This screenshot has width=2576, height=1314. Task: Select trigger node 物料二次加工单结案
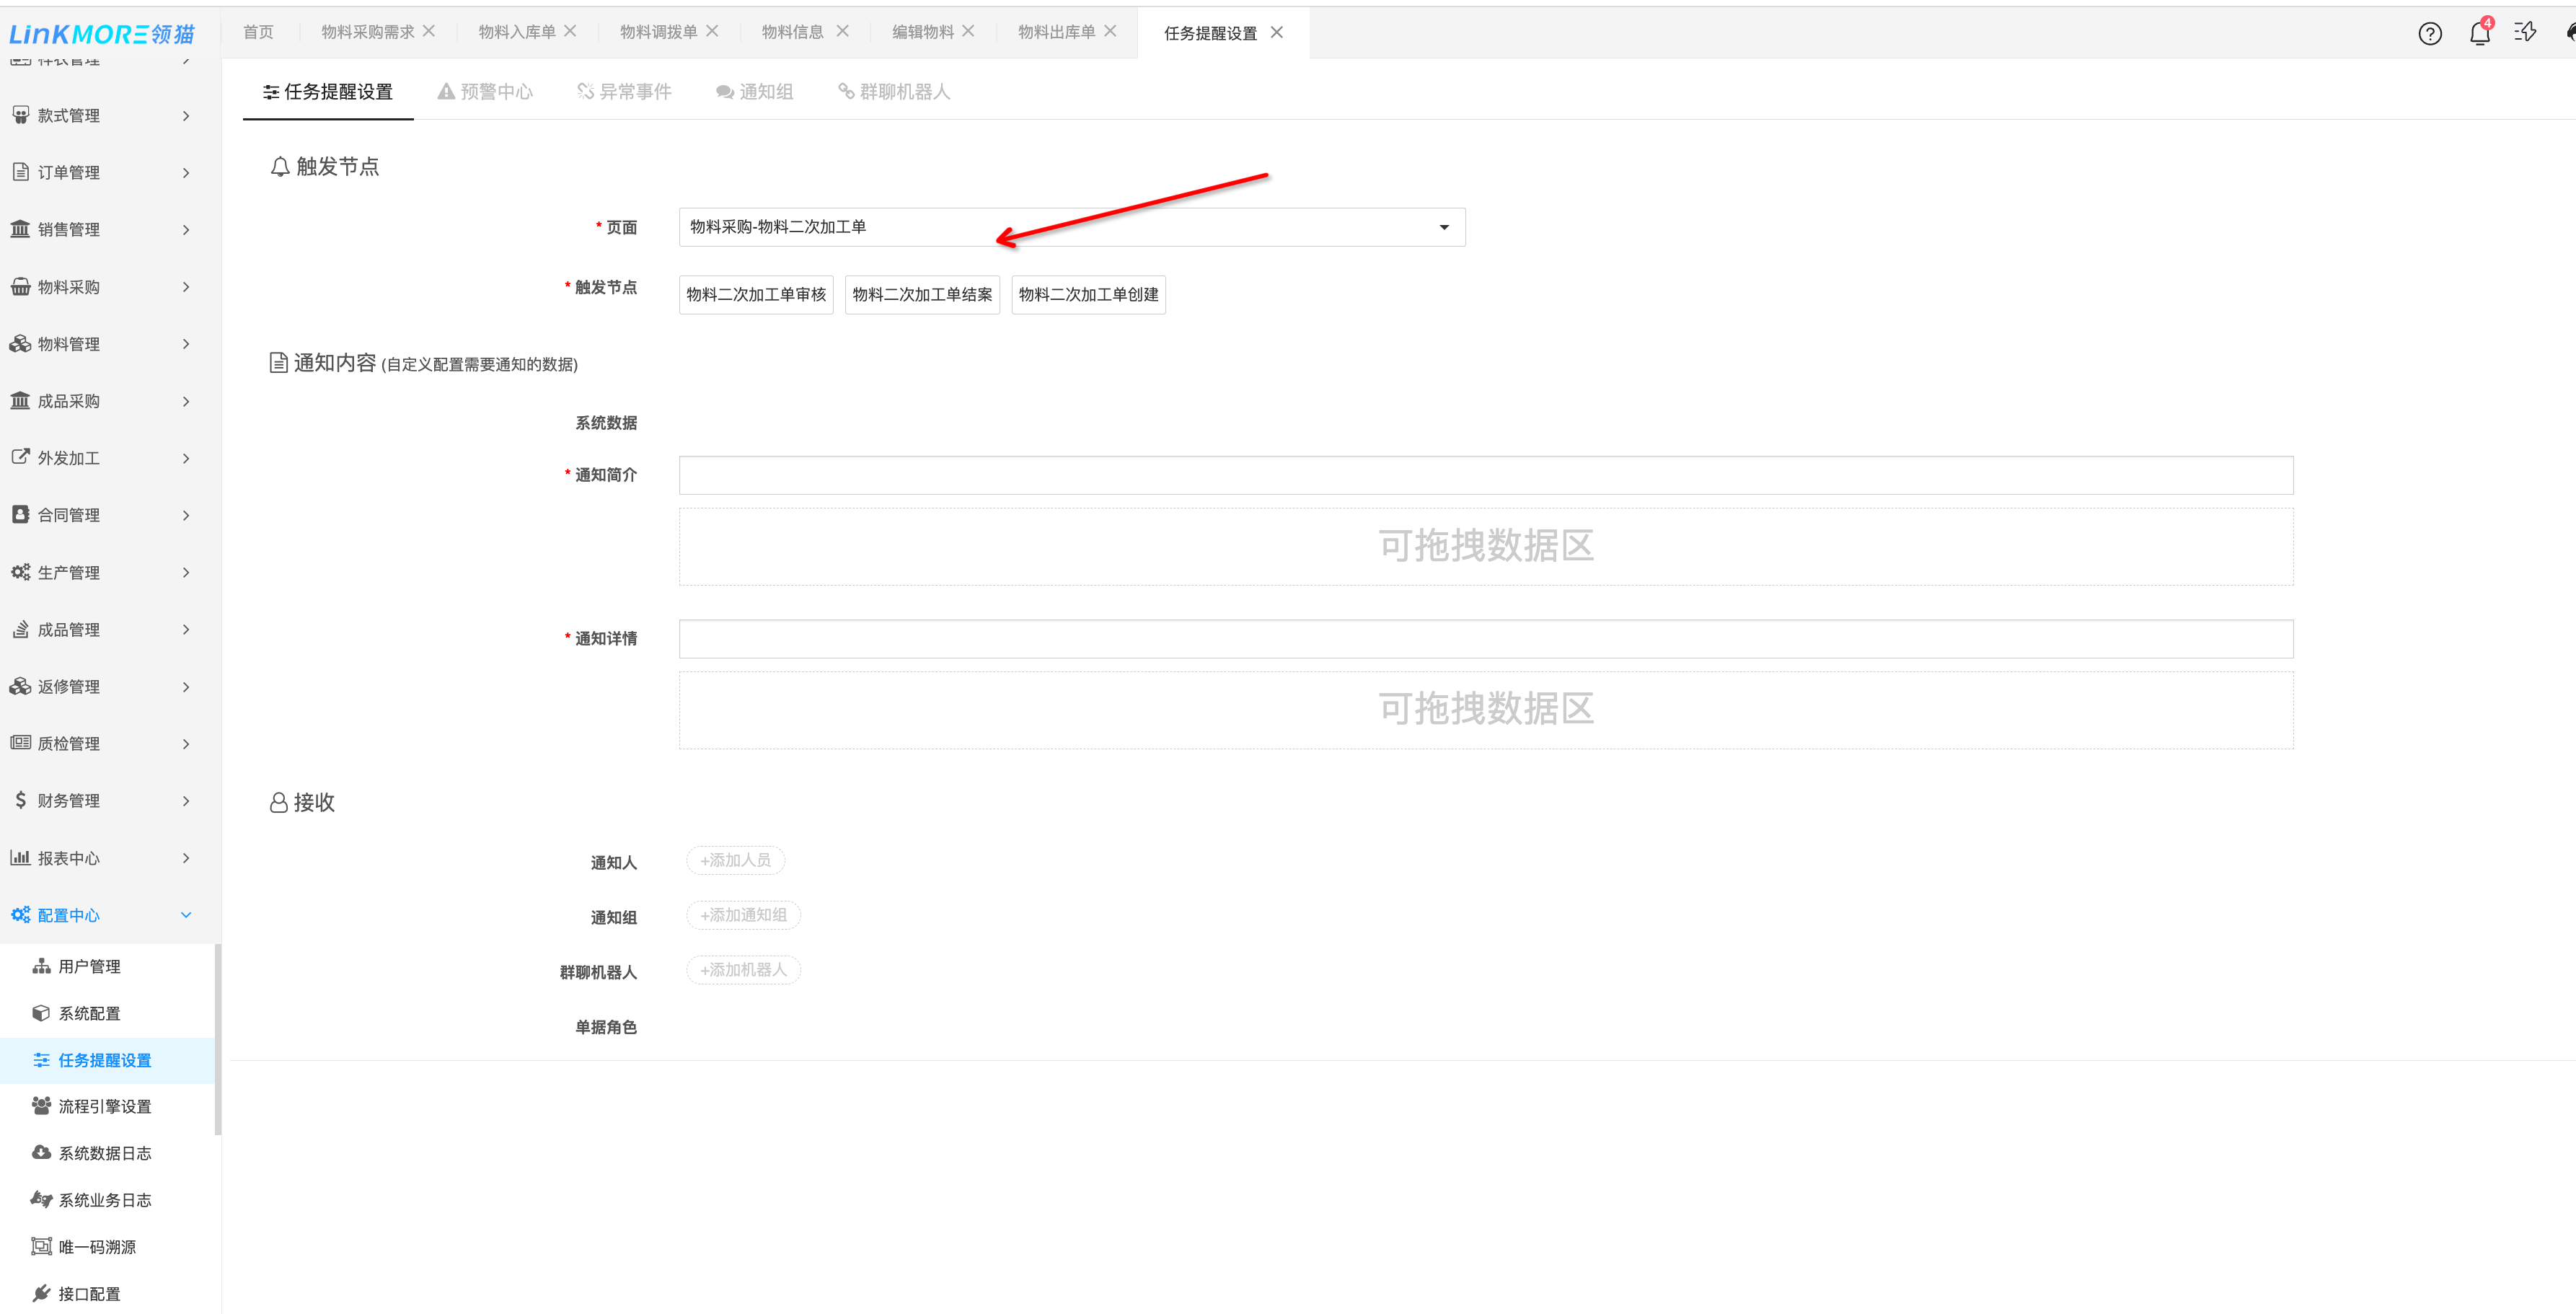pos(922,295)
